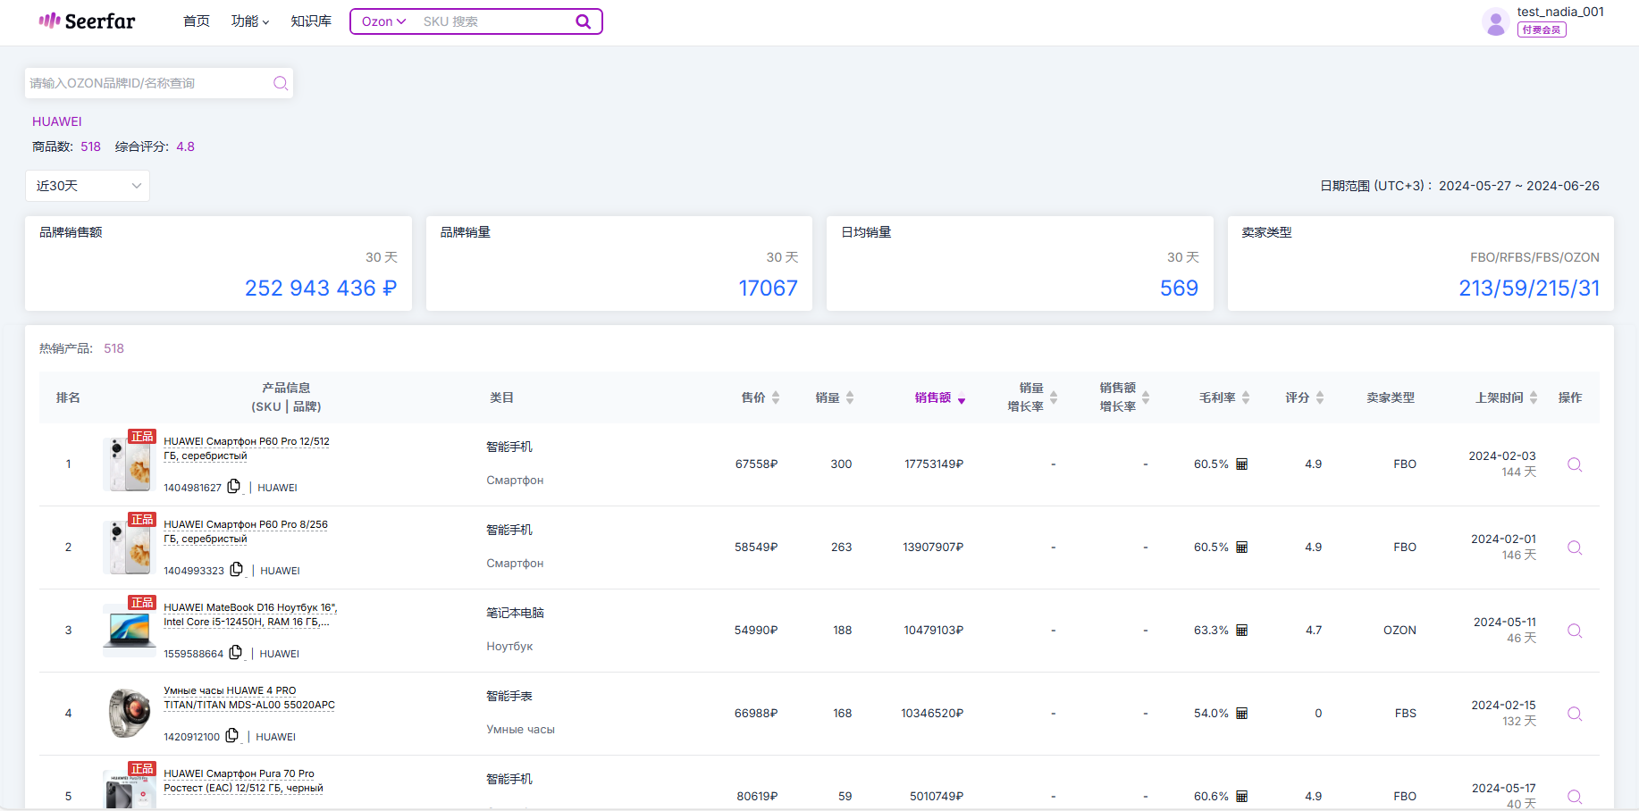
Task: Click the listing date 2024-02-15
Action: click(x=1504, y=705)
